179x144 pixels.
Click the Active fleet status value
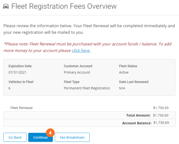[x=124, y=72]
